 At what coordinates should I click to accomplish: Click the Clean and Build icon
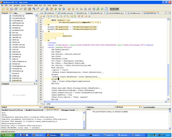point(51,9)
